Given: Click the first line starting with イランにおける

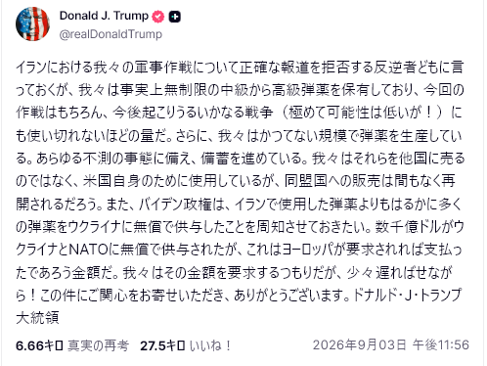Looking at the screenshot, I should 240,67.
